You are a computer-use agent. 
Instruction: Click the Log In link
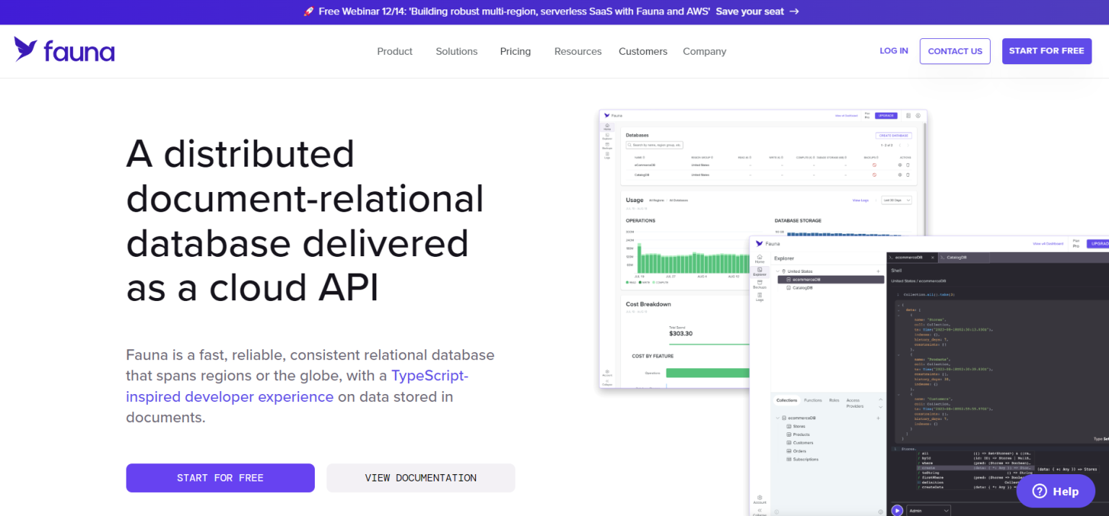click(893, 51)
